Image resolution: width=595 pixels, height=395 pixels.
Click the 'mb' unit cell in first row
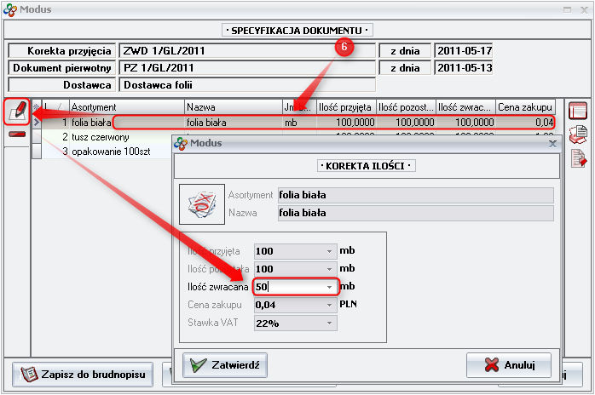pyautogui.click(x=299, y=123)
